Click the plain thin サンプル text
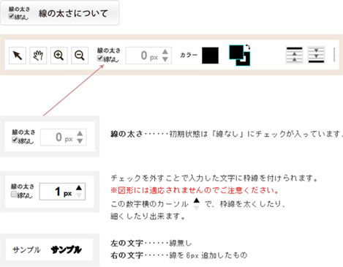 (26, 250)
